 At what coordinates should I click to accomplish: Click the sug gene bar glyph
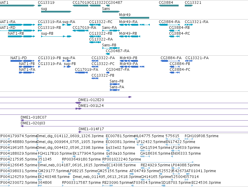click(56, 12)
